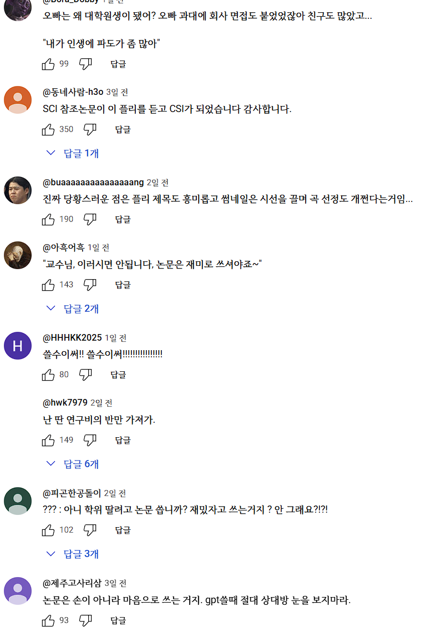Expand 답글 2개 under @아흑어흑
The height and width of the screenshot is (637, 426).
click(x=73, y=309)
